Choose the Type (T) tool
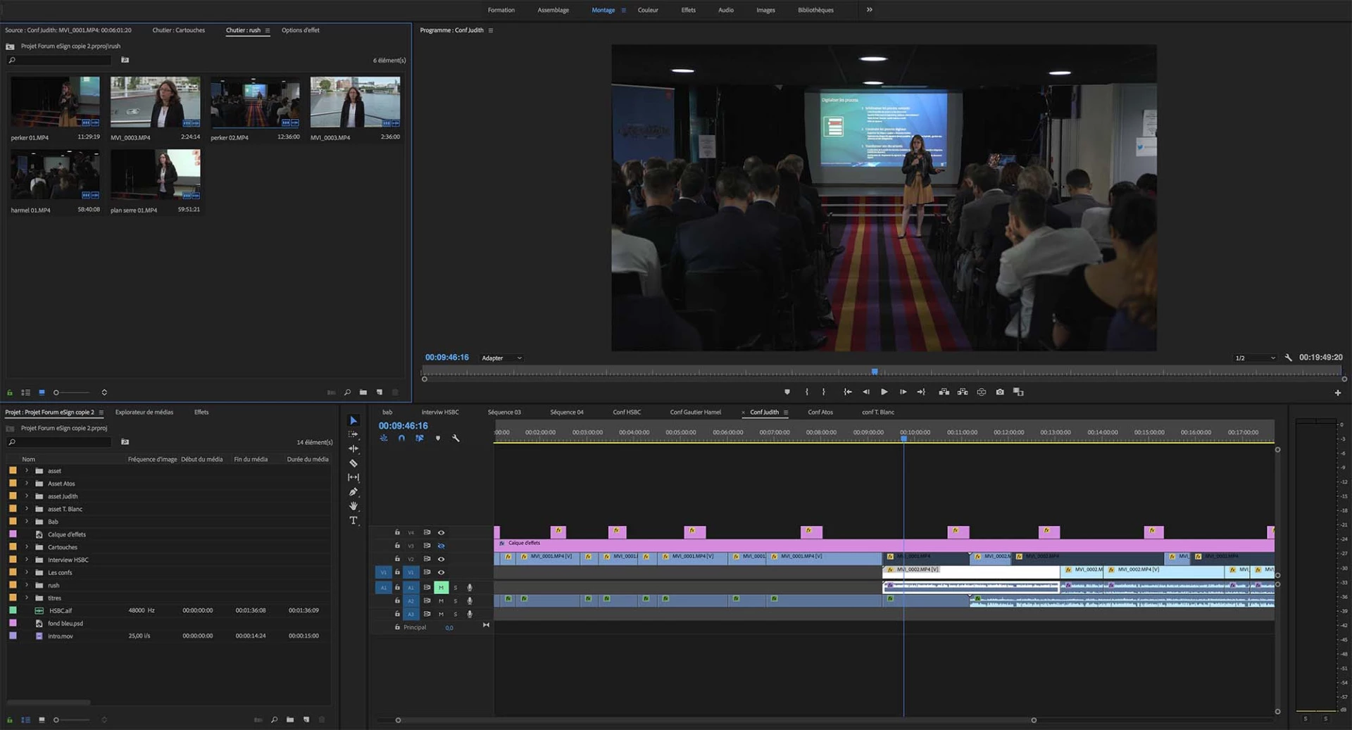The width and height of the screenshot is (1352, 730). pyautogui.click(x=353, y=521)
